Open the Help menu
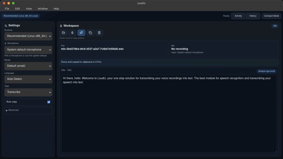The image size is (283, 159). [x=56, y=9]
